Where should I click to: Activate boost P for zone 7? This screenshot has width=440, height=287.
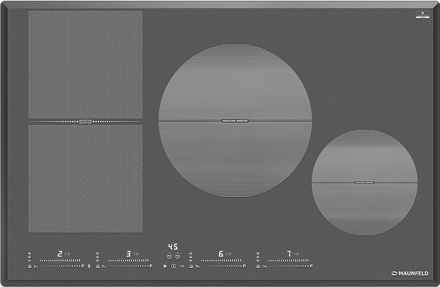coord(310,266)
